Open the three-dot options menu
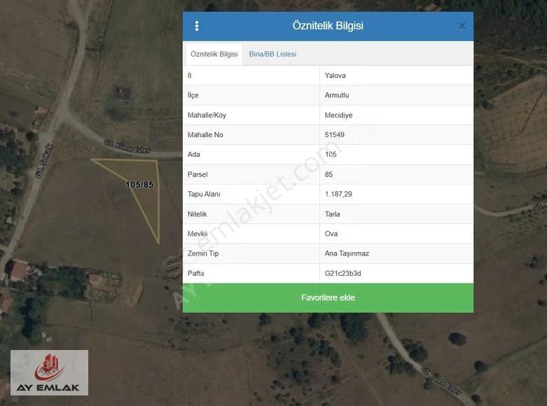 click(197, 26)
